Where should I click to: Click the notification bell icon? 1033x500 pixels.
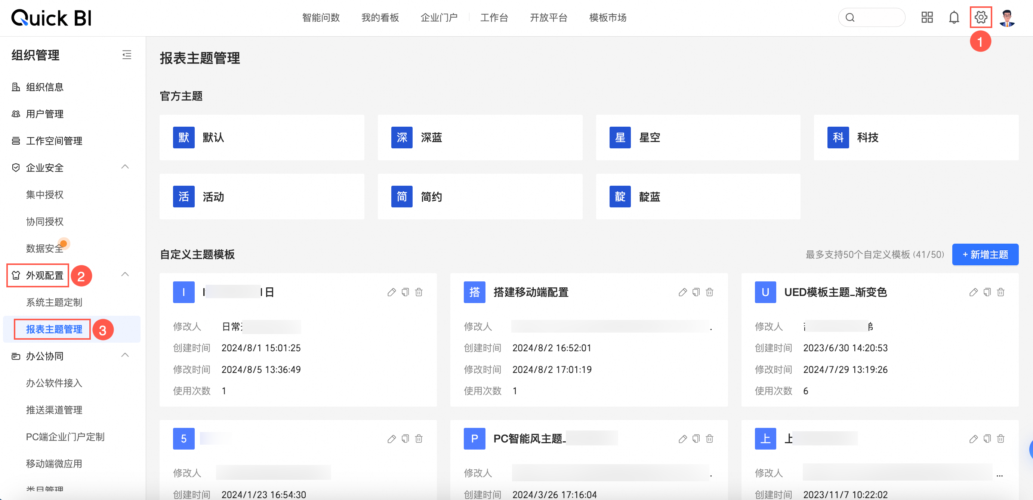[954, 17]
